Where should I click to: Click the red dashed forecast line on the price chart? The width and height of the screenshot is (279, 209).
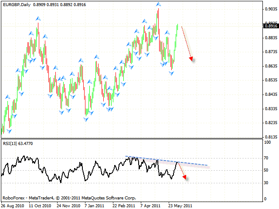[x=186, y=41]
